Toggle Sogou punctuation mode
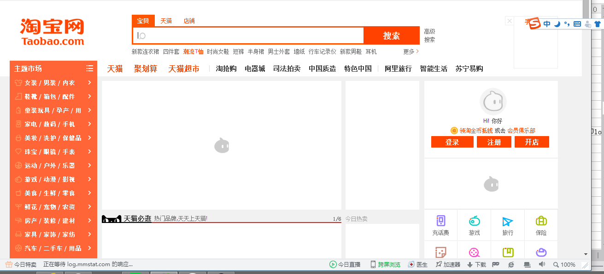Image resolution: width=604 pixels, height=274 pixels. click(x=567, y=24)
